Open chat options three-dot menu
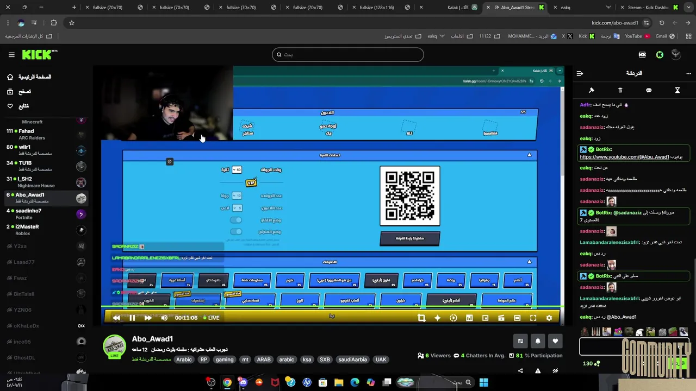 click(687, 73)
